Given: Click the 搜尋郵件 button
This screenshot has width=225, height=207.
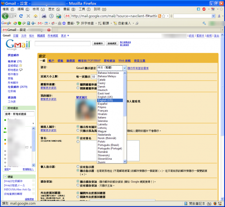Looking at the screenshot, I should (98, 44).
